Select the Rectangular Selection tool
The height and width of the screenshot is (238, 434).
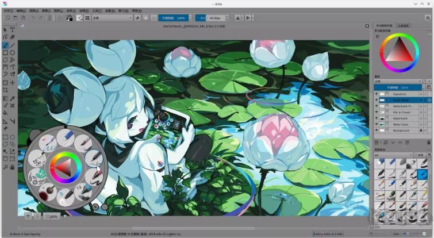5,137
